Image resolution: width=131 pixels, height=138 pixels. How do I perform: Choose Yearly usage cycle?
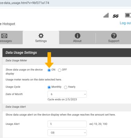[65, 87]
